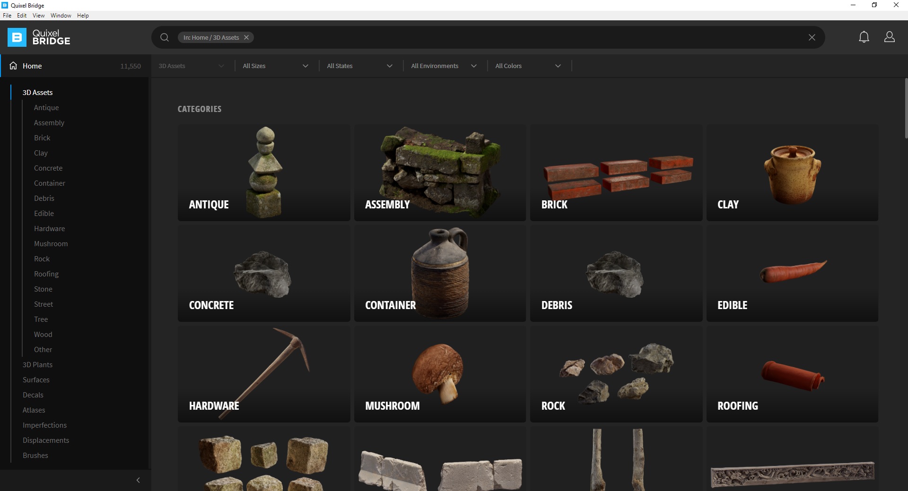Go to 3D Plants in the sidebar

[x=37, y=365]
